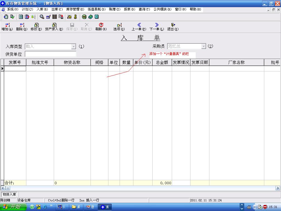Click the 厂家名称 column header
The width and height of the screenshot is (281, 211).
point(236,62)
